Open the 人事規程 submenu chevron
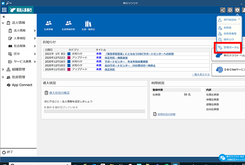Screen dimensions: 245x165 pos(35,38)
